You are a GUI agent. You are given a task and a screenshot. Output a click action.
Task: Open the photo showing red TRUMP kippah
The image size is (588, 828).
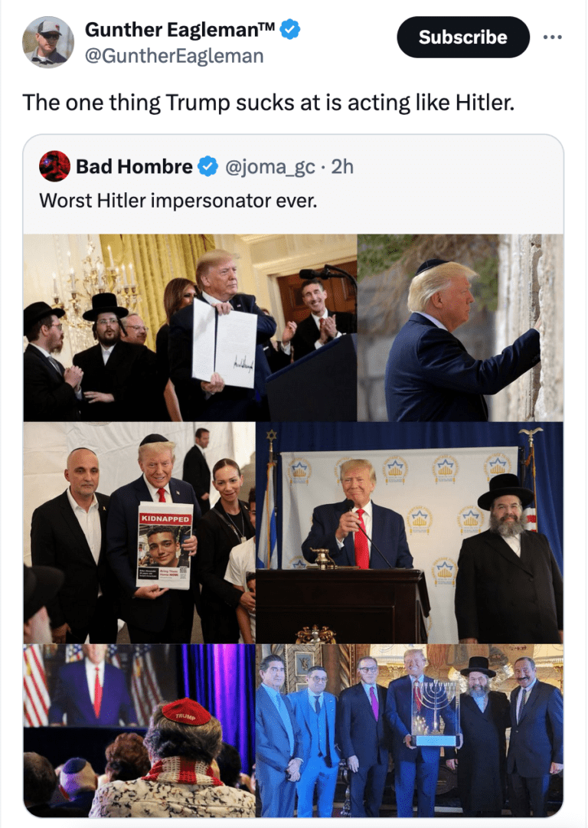[x=139, y=730]
